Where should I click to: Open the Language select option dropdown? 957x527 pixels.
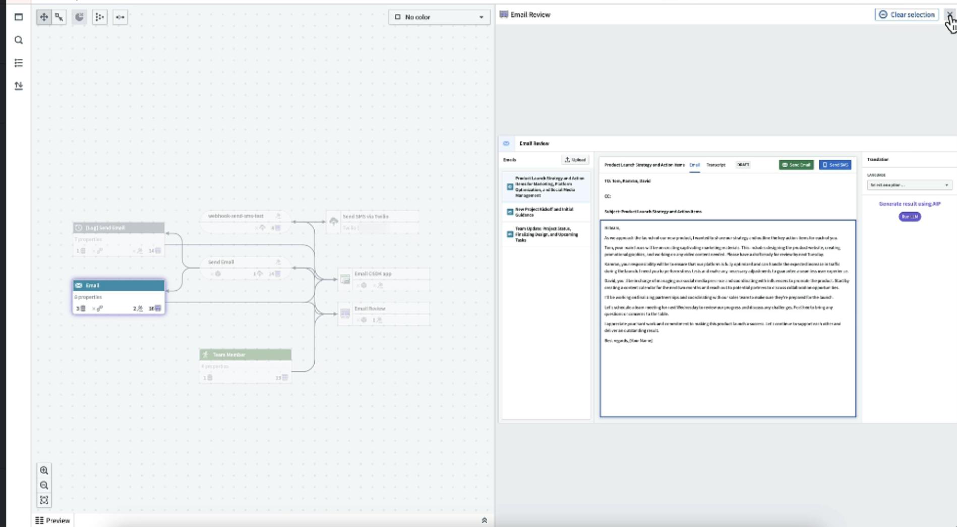[x=909, y=185]
